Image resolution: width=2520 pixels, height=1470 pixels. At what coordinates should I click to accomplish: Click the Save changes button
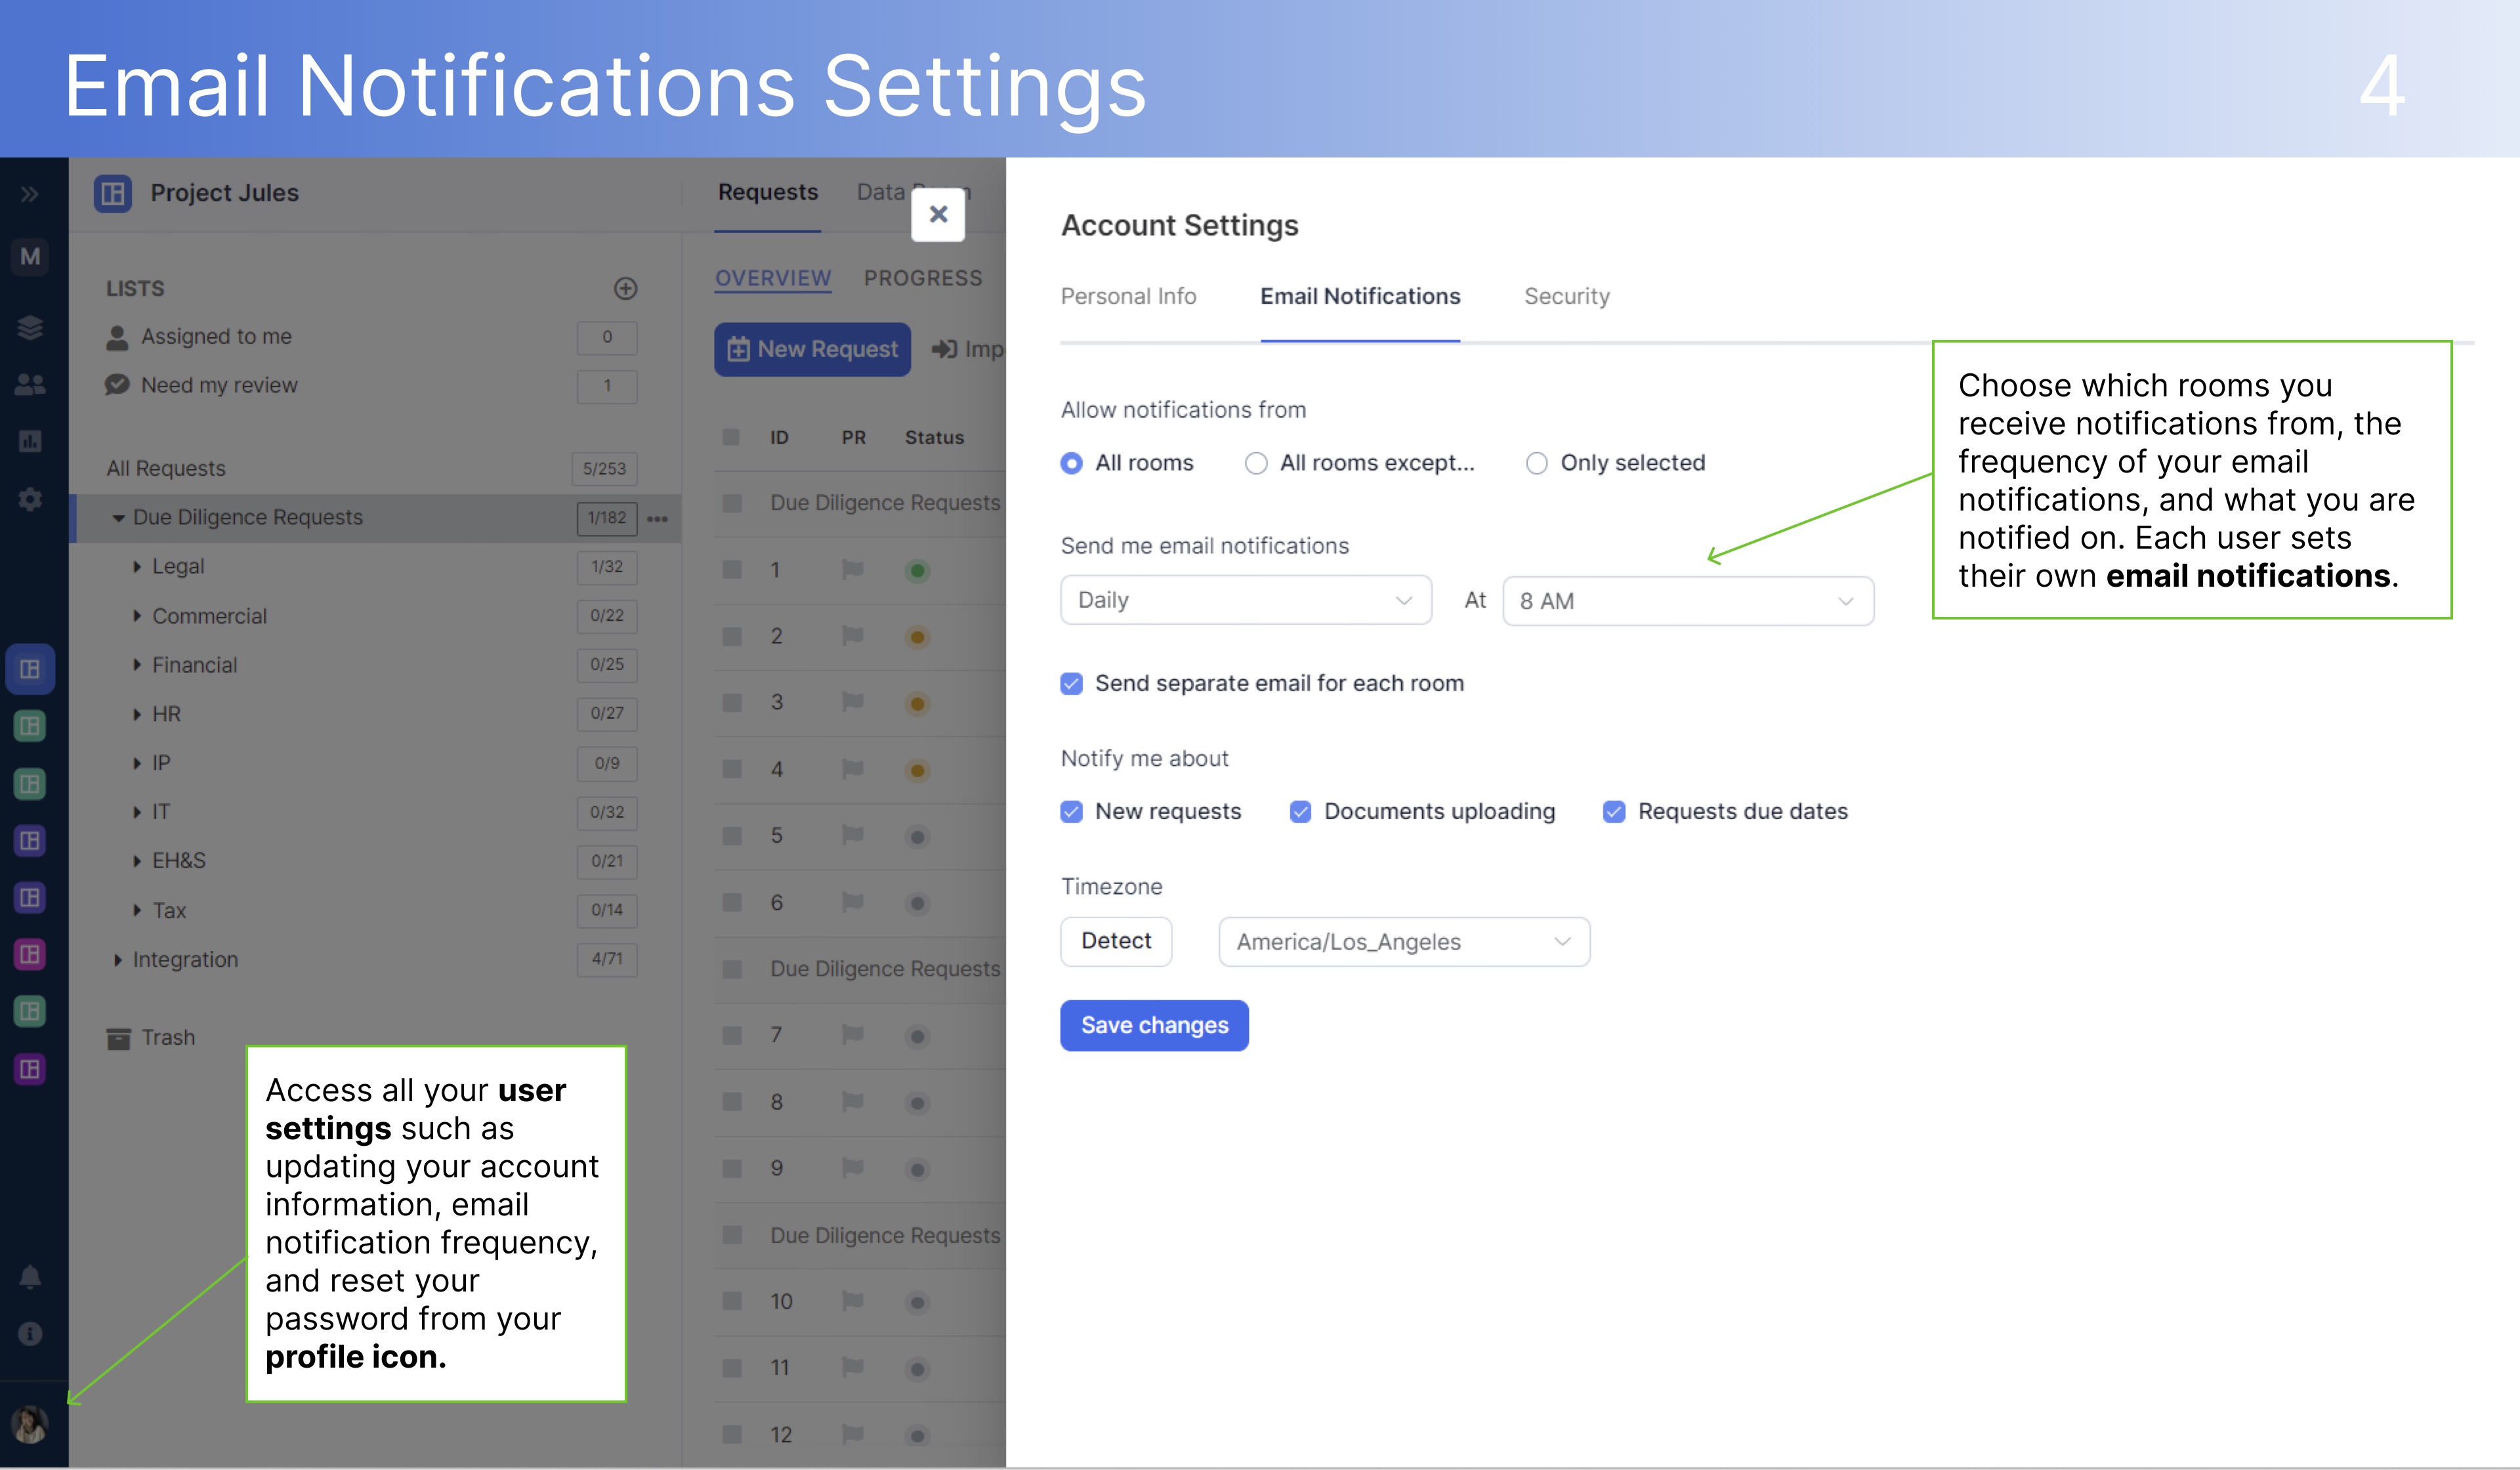click(1154, 1025)
